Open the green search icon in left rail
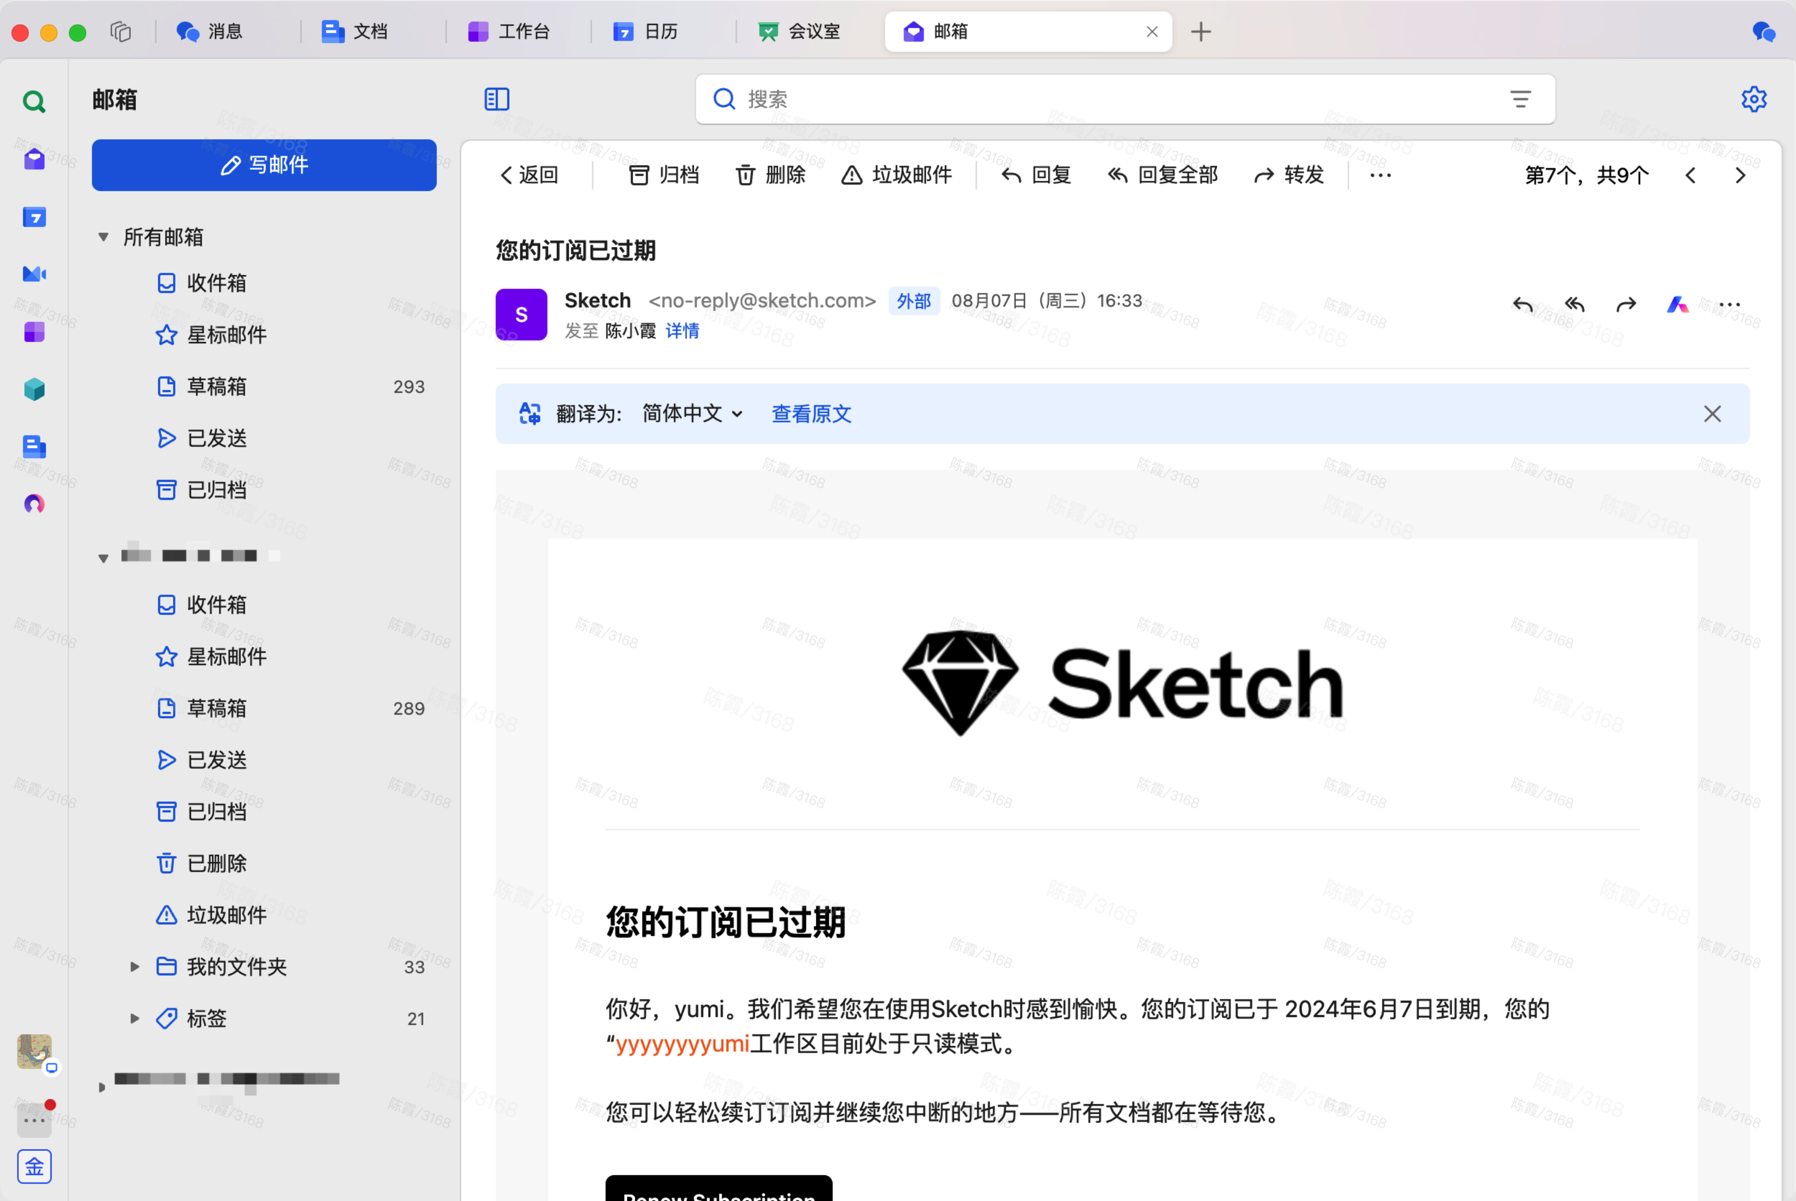This screenshot has height=1201, width=1796. (x=34, y=102)
